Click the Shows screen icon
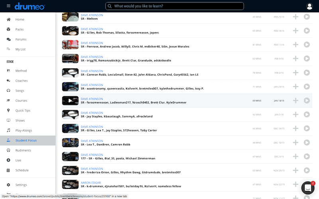Viewport: 319px width, 199px height. click(8, 121)
